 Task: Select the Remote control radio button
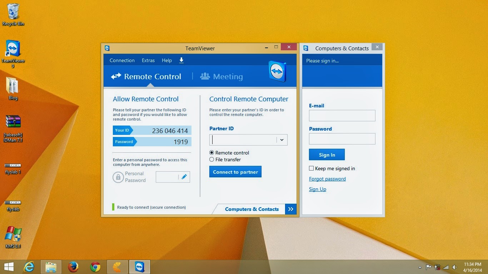(x=212, y=153)
